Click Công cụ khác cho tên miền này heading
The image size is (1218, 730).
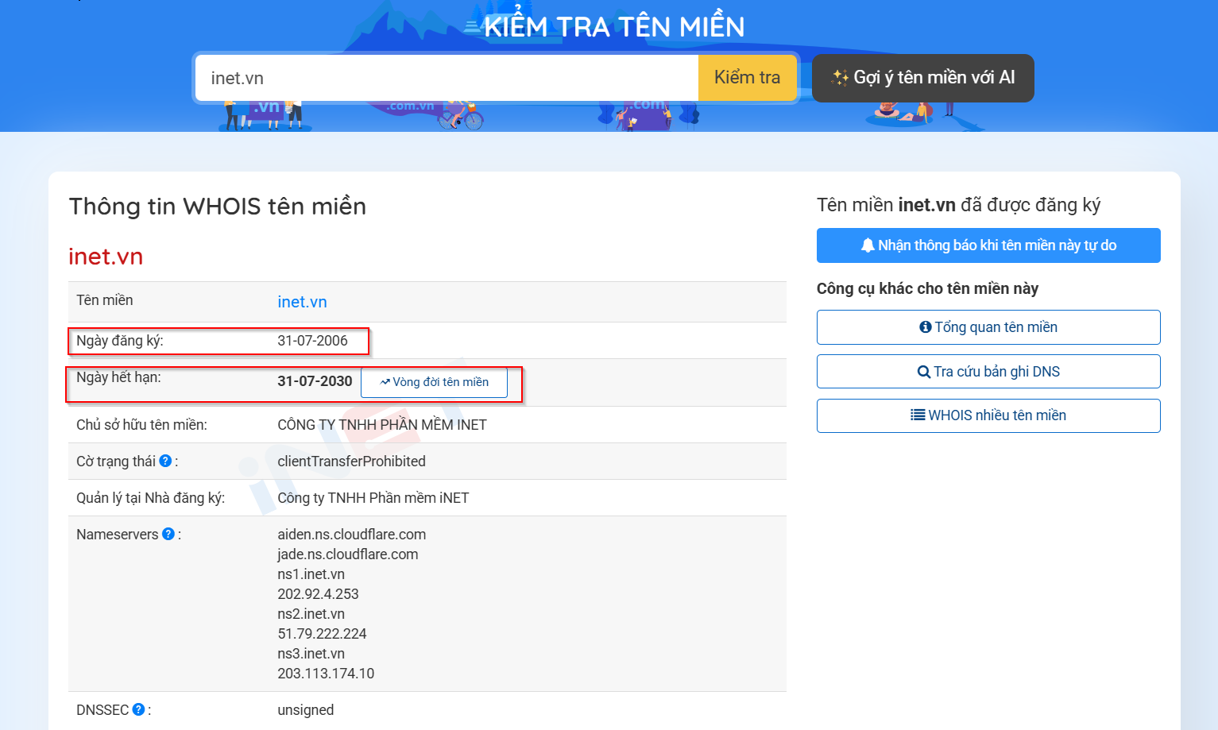point(927,288)
